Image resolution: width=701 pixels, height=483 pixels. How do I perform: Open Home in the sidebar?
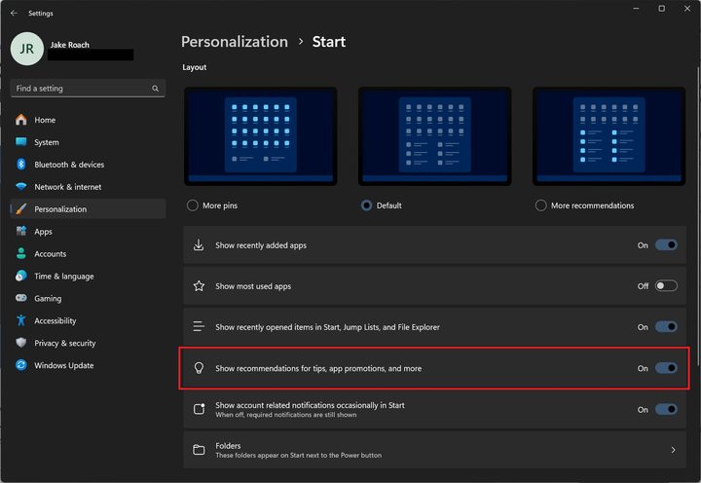(x=88, y=120)
